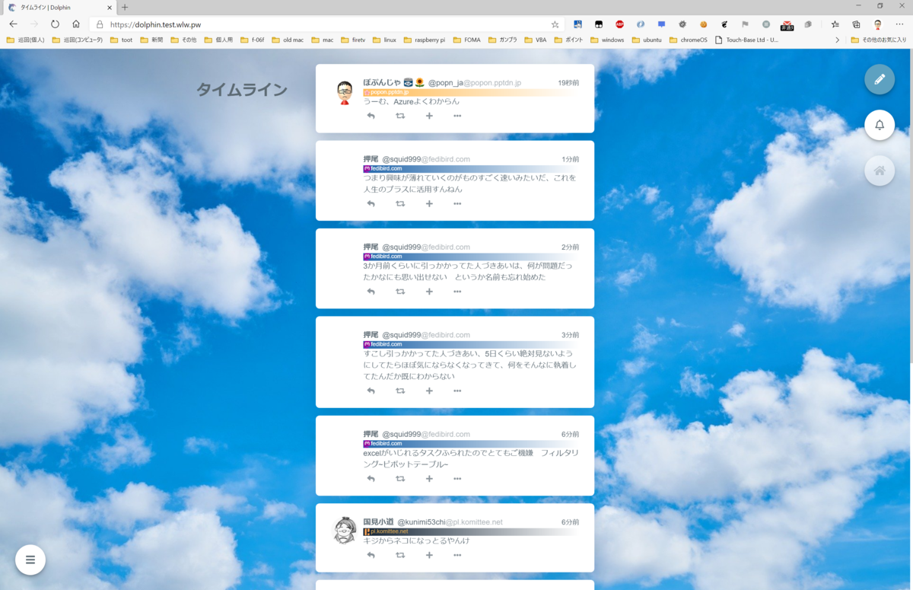Open the cookie extension icon
Image resolution: width=913 pixels, height=590 pixels.
(703, 24)
